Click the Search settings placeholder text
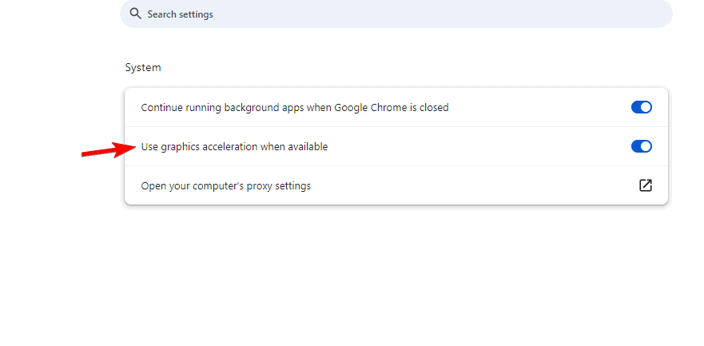This screenshot has width=704, height=346. tap(180, 14)
